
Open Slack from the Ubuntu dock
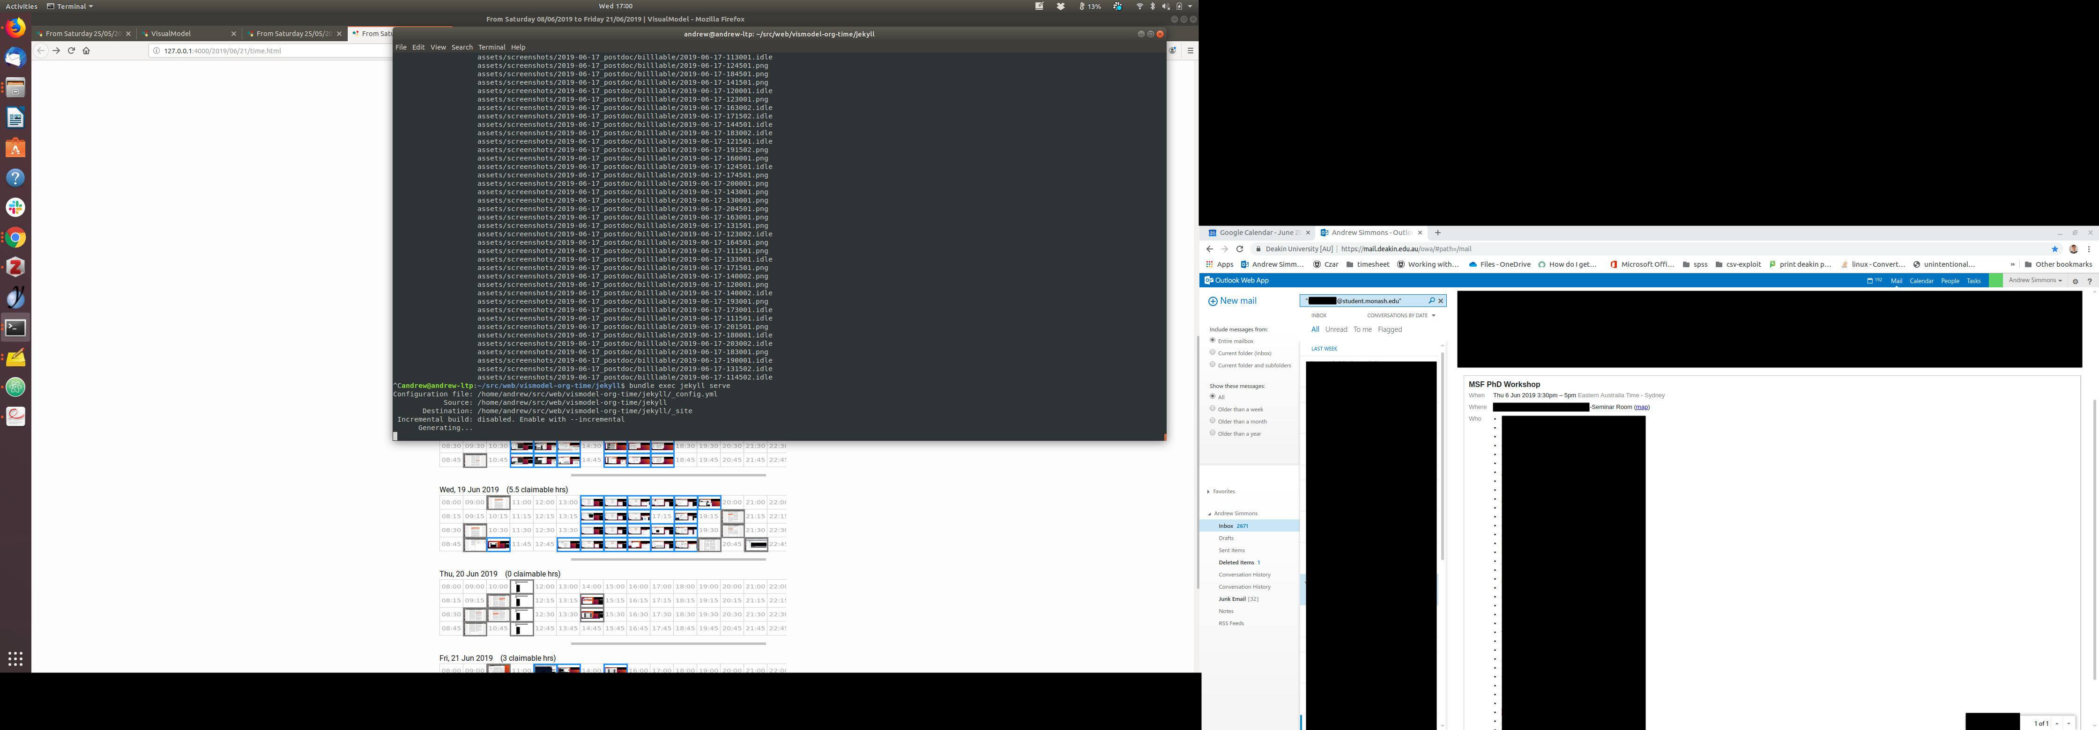[15, 207]
